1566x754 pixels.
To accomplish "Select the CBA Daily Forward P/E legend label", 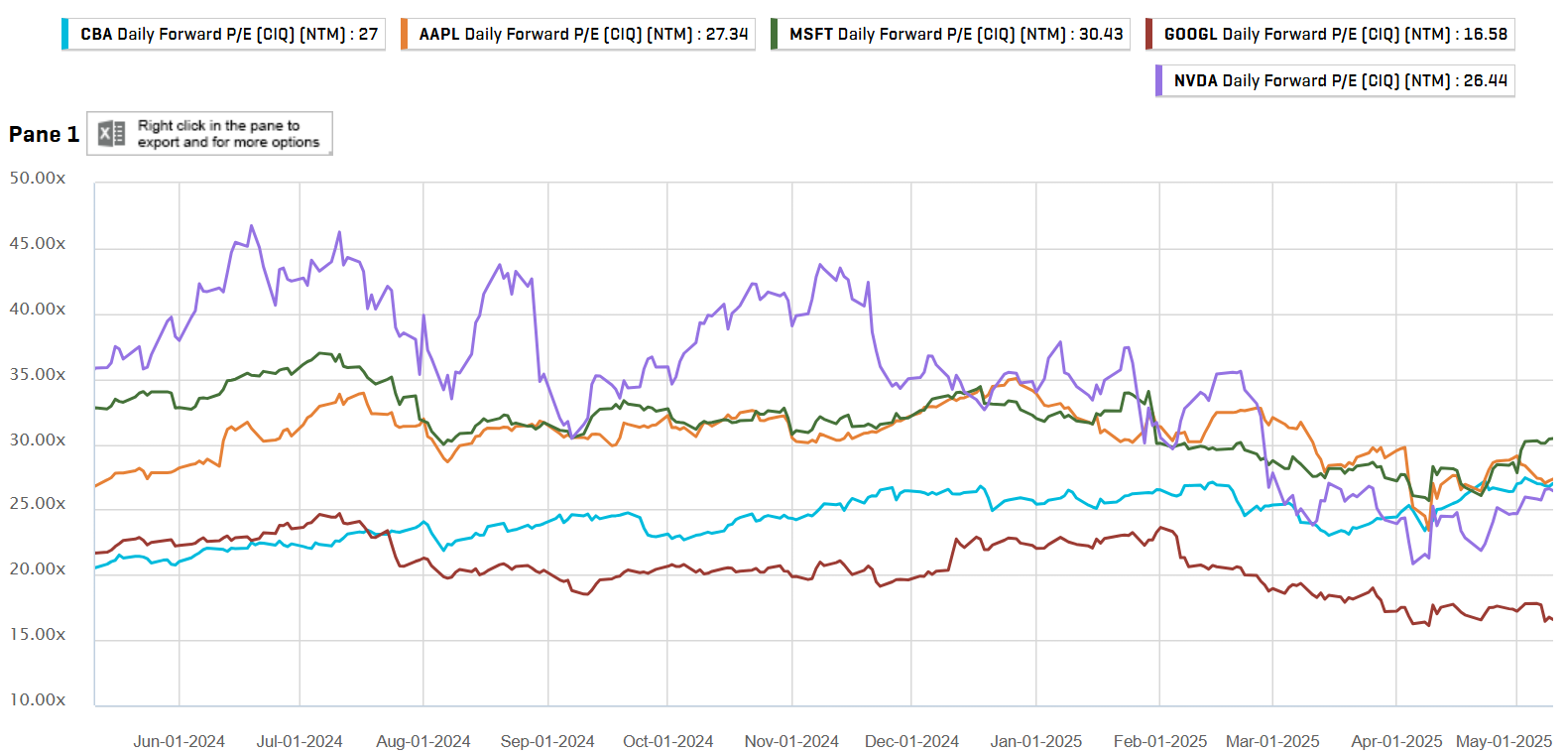I will tap(229, 34).
